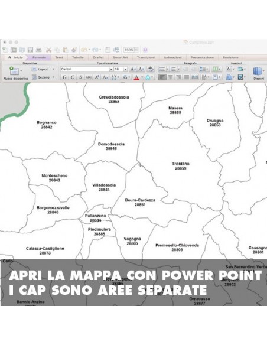Apply superscript A² formatting
This screenshot has height=345, width=267.
(x=97, y=77)
